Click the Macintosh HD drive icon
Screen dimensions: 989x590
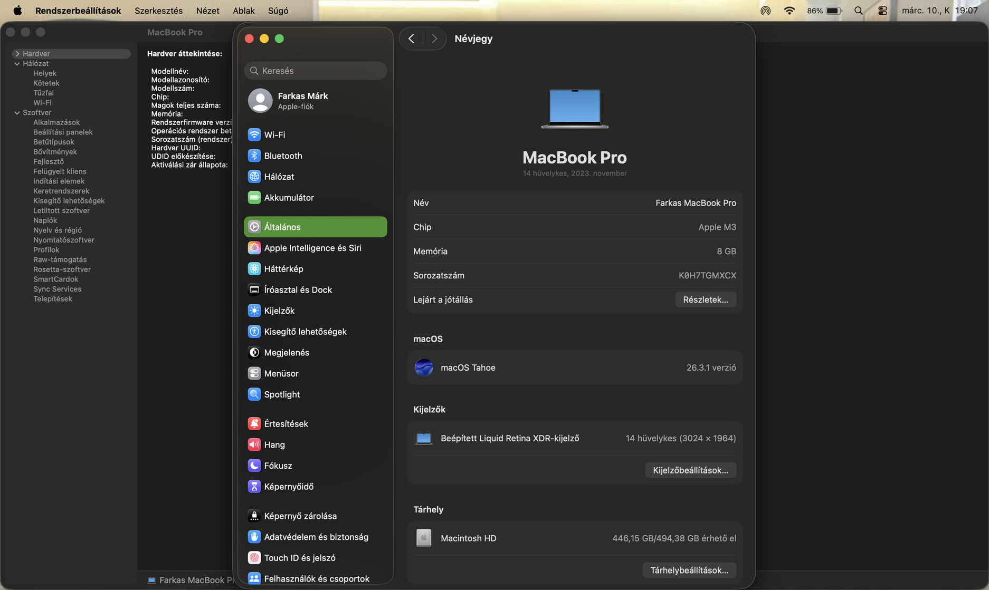(x=424, y=538)
